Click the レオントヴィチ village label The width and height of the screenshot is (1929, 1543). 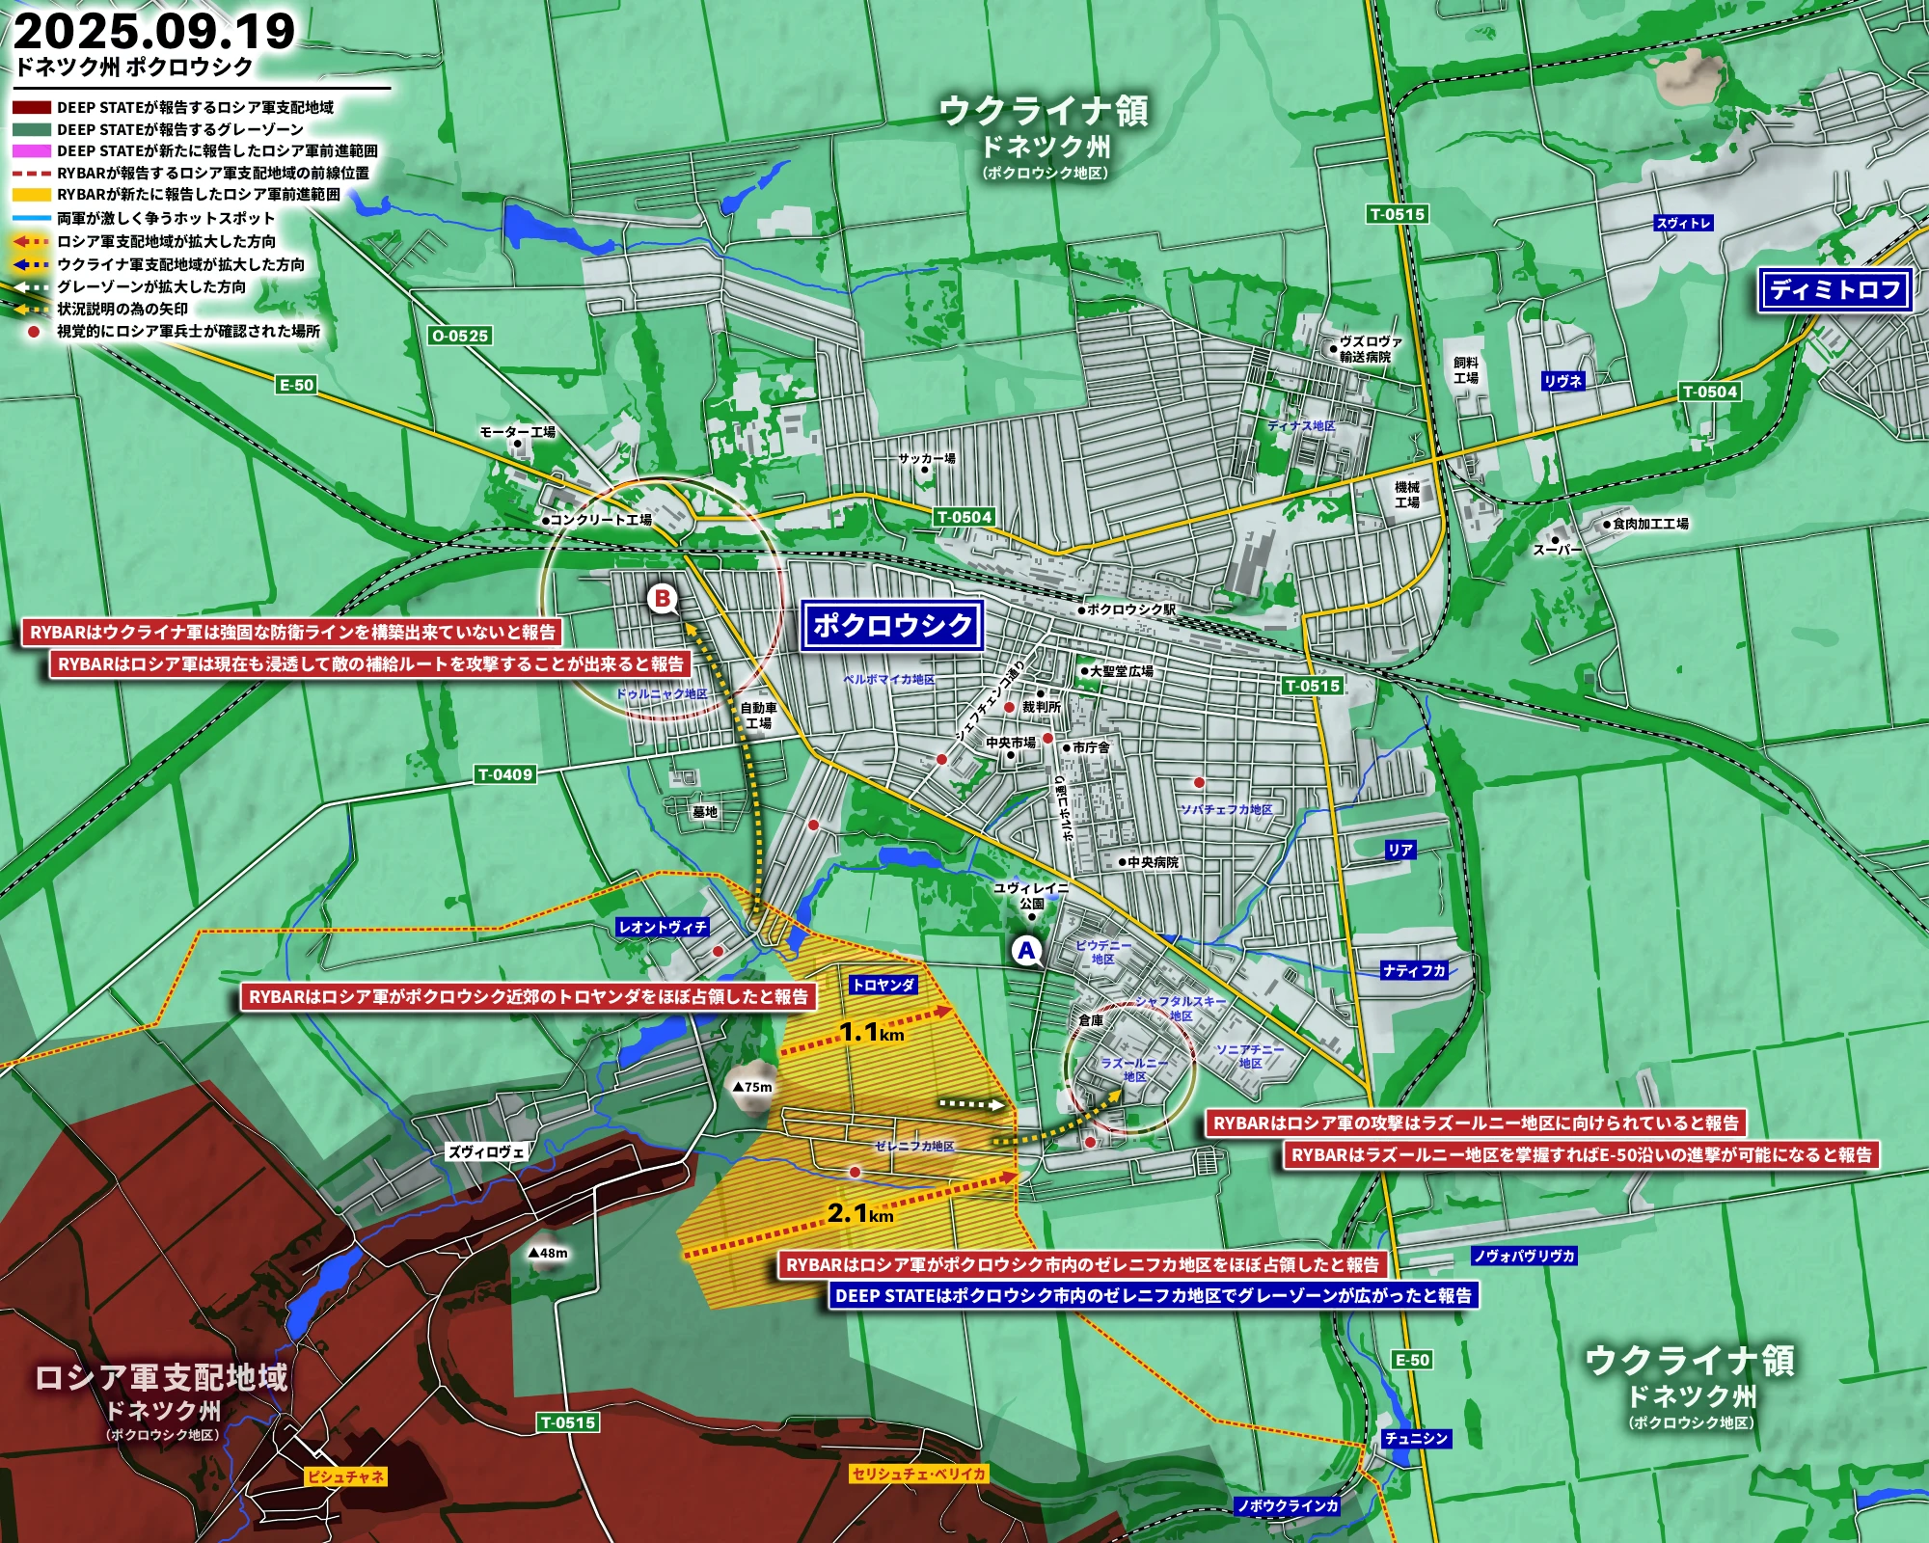click(x=663, y=927)
